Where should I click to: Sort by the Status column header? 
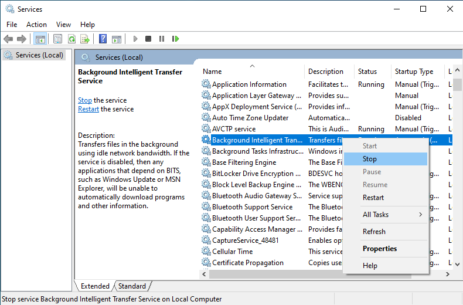click(x=373, y=72)
